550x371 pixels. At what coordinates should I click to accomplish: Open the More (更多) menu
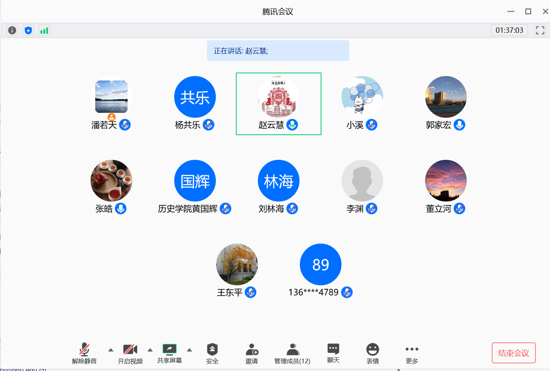[412, 353]
